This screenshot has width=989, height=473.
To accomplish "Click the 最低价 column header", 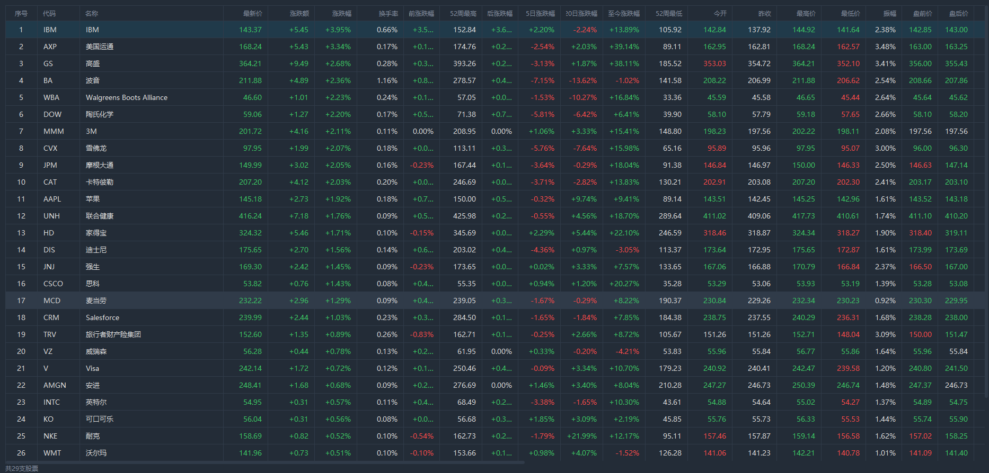I will [x=851, y=13].
